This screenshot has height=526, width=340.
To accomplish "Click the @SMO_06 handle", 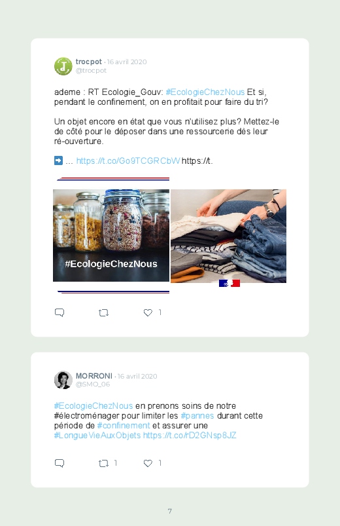I will [x=93, y=385].
